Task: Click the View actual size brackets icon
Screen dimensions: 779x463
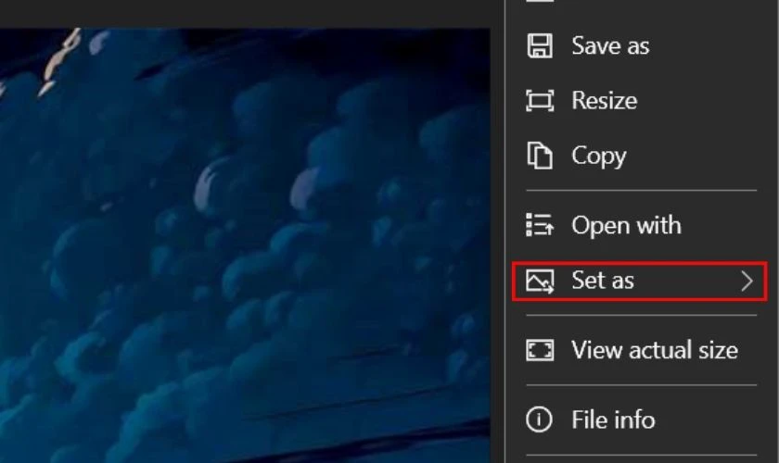Action: (540, 350)
